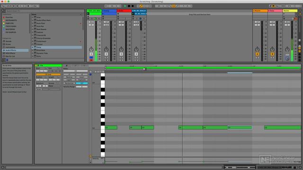Click the browser preview toggle icon
The width and height of the screenshot is (303, 170).
tap(7, 60)
